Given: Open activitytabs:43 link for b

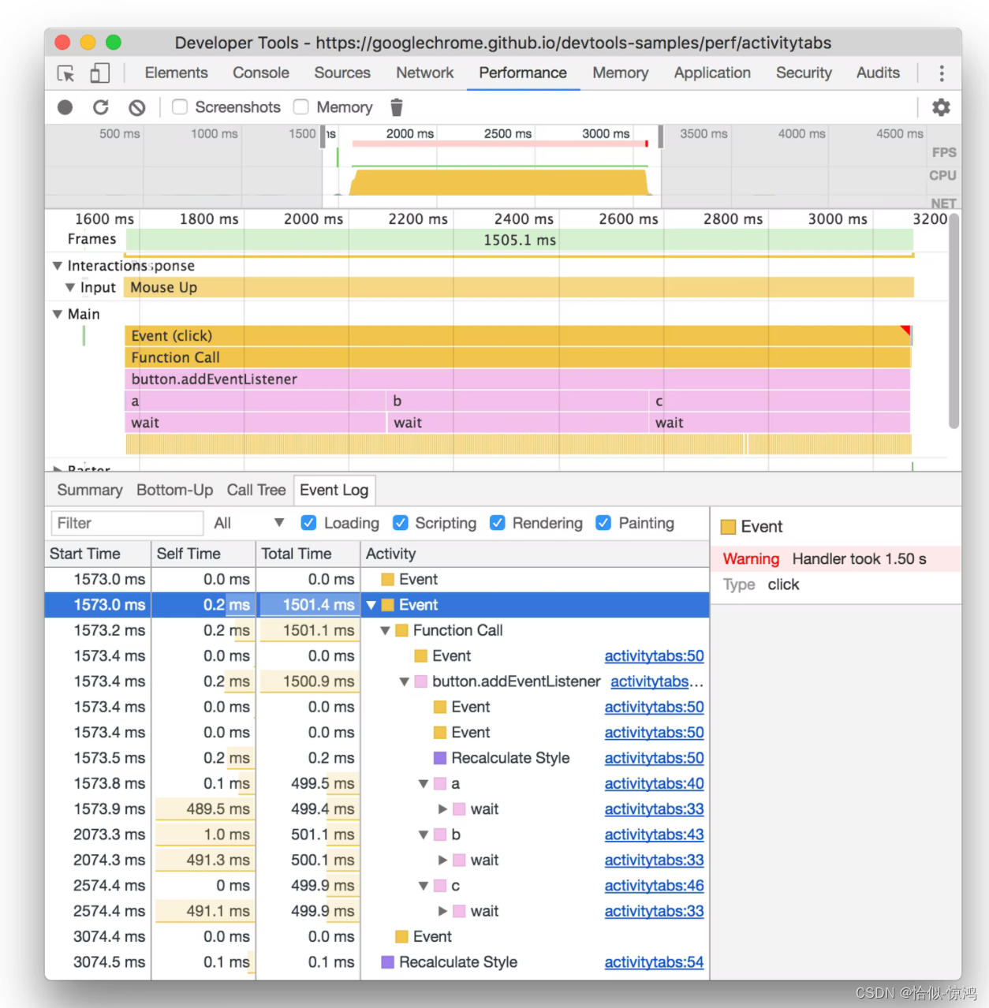Looking at the screenshot, I should (x=655, y=834).
